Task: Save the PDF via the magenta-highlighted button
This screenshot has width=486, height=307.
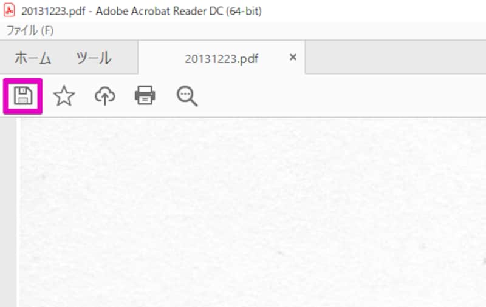Action: point(23,96)
